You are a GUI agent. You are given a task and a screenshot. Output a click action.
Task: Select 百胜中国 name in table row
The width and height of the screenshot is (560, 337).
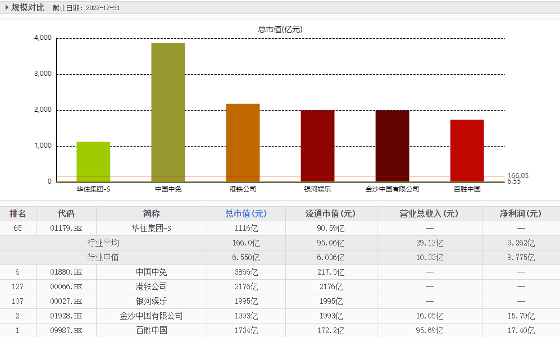pos(152,331)
